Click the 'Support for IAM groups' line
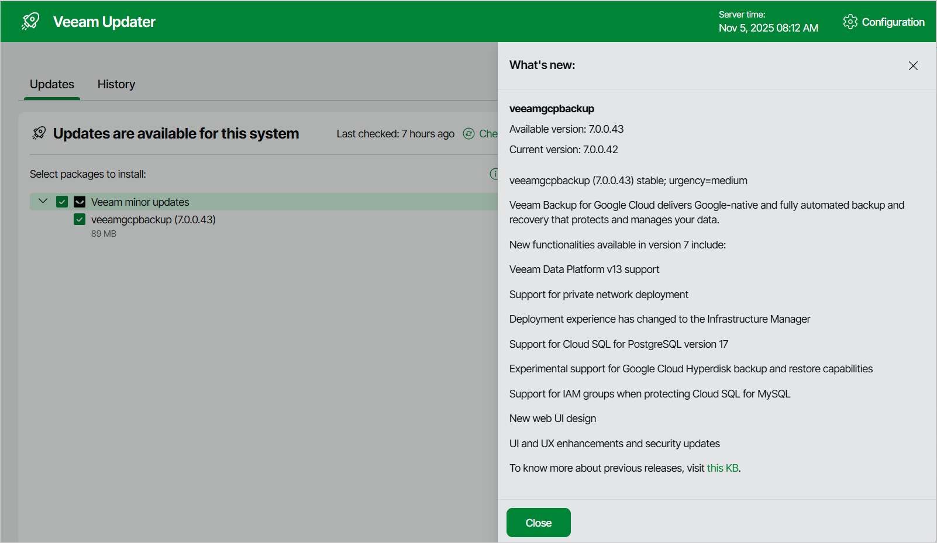This screenshot has height=543, width=937. [650, 394]
